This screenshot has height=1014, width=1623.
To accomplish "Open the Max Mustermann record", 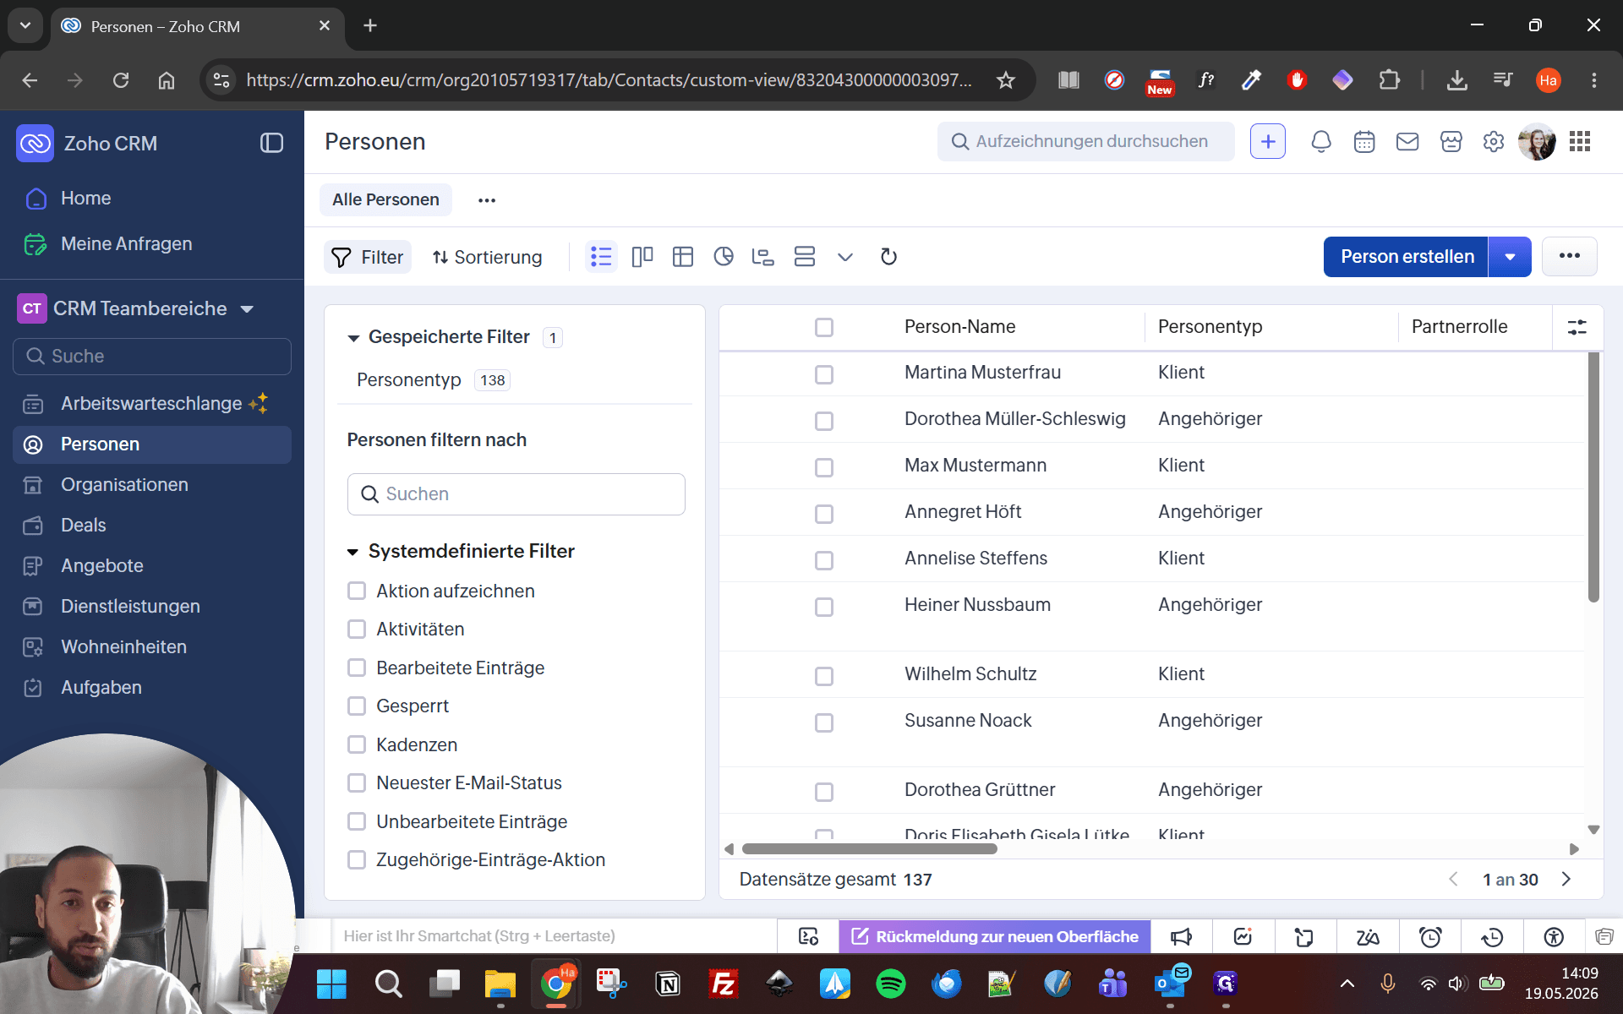I will pyautogui.click(x=975, y=466).
